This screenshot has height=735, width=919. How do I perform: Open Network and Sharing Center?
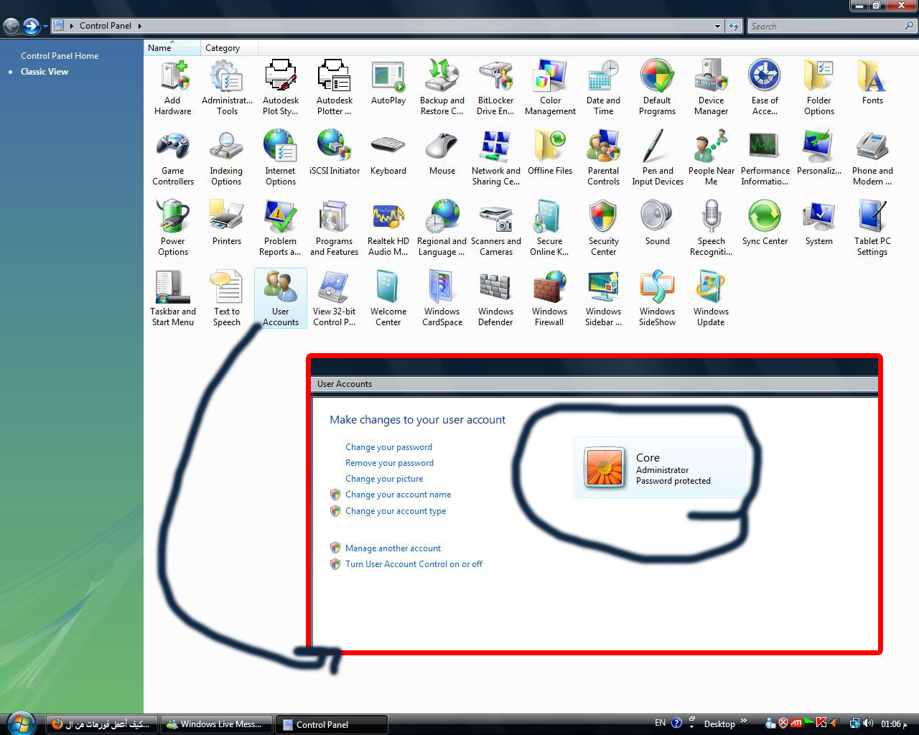click(x=496, y=158)
